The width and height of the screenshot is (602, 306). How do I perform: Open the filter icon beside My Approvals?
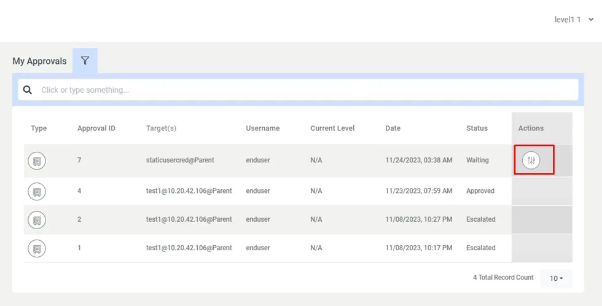(85, 61)
